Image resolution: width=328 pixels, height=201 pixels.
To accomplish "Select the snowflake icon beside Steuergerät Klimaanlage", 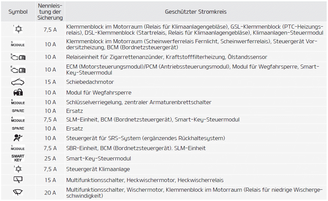I will coord(18,169).
